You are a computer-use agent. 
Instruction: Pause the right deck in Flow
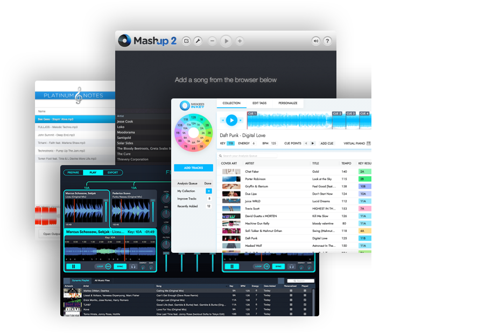(232, 266)
